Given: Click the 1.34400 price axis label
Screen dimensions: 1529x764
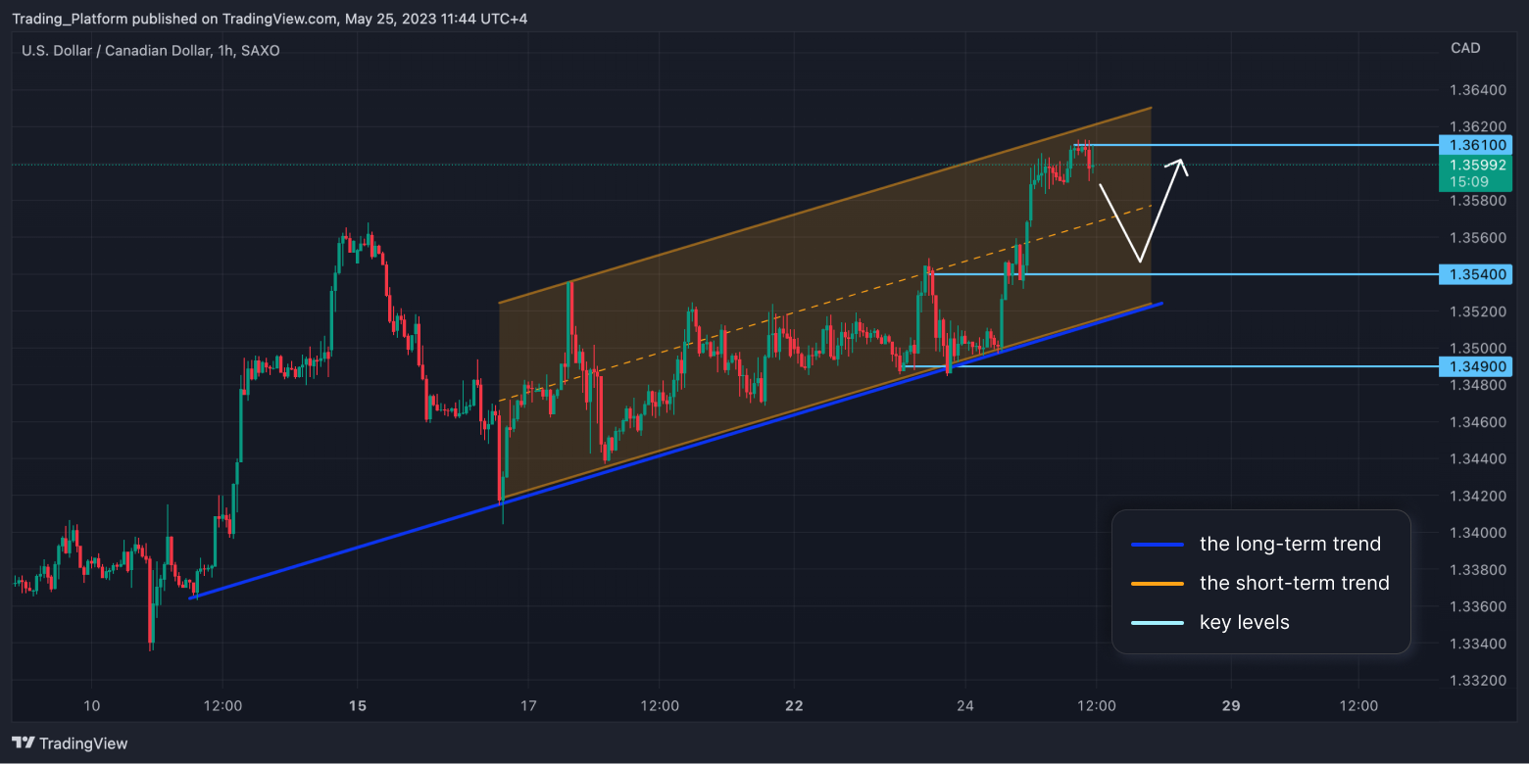Looking at the screenshot, I should pos(1477,458).
